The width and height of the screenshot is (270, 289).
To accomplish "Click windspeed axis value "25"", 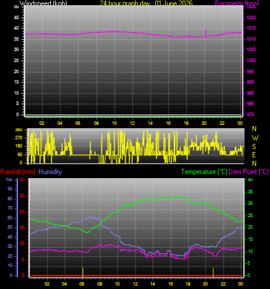I will [16, 60].
